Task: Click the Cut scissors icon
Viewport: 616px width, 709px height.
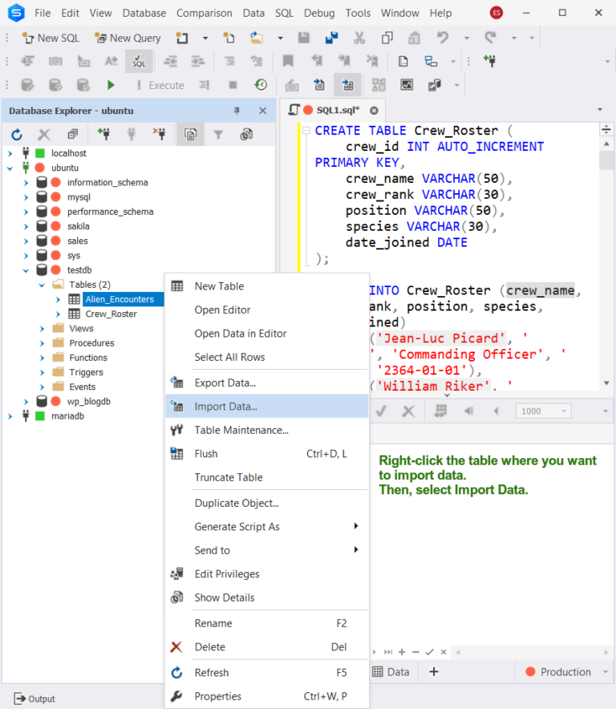Action: (x=359, y=38)
